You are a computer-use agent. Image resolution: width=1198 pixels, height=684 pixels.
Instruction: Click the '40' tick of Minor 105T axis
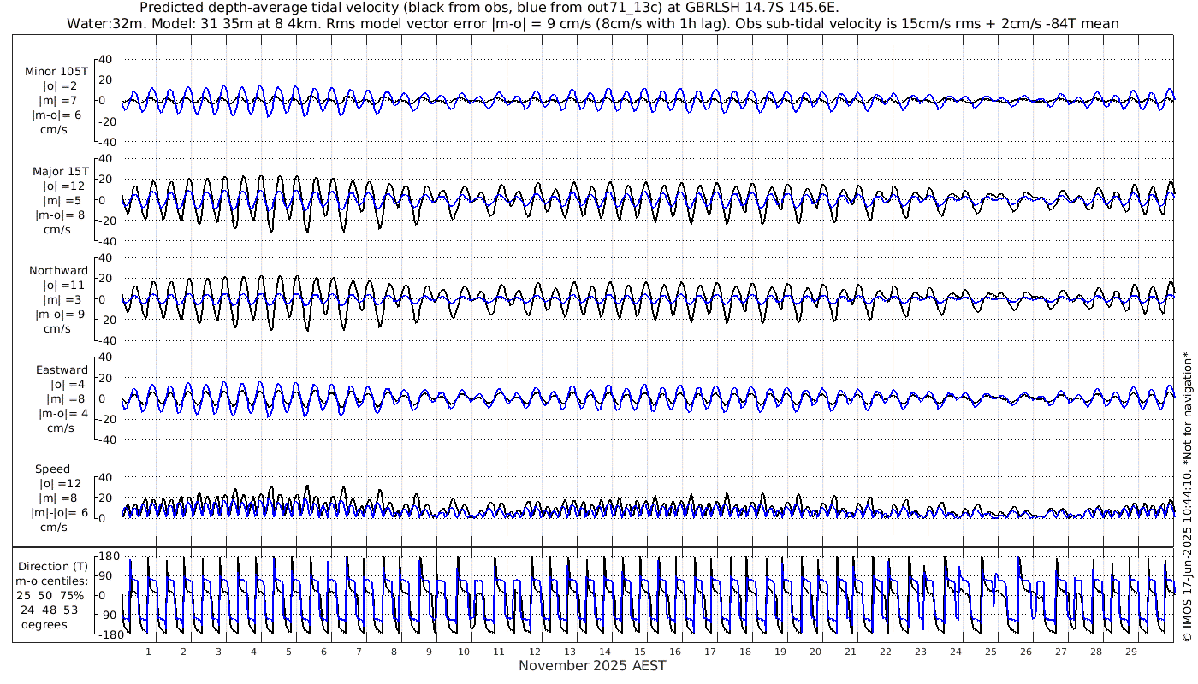point(107,59)
